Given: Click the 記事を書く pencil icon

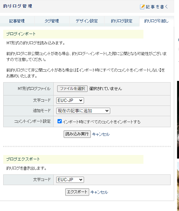Looking at the screenshot, I should (x=142, y=7).
